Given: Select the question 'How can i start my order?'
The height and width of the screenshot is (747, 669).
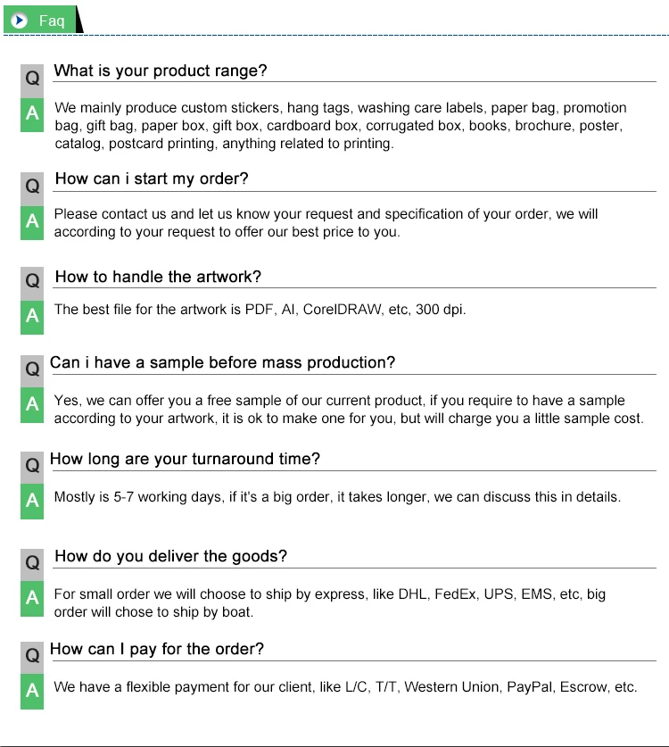Looking at the screenshot, I should coord(152,179).
